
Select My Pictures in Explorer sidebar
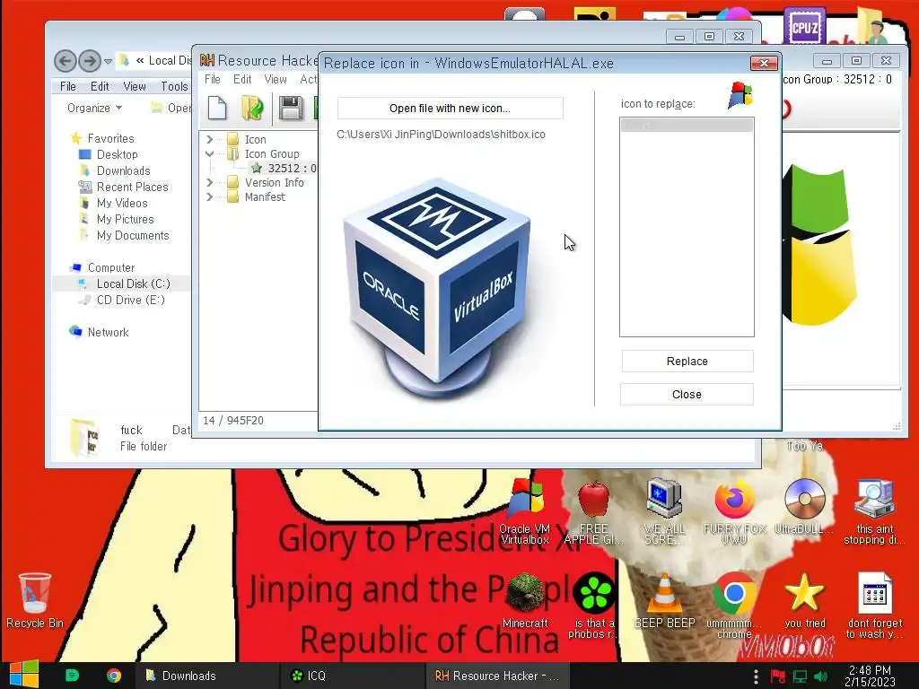tap(125, 219)
